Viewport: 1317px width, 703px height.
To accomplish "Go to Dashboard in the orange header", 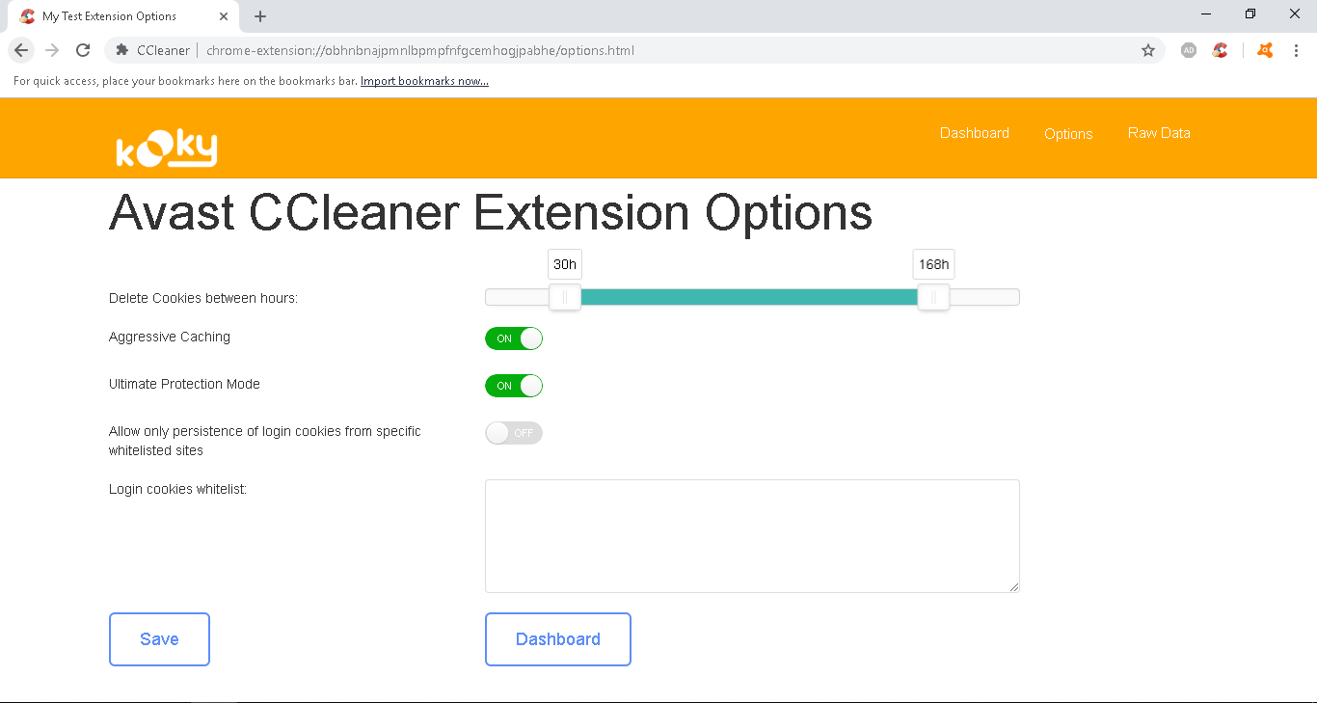I will [x=975, y=133].
